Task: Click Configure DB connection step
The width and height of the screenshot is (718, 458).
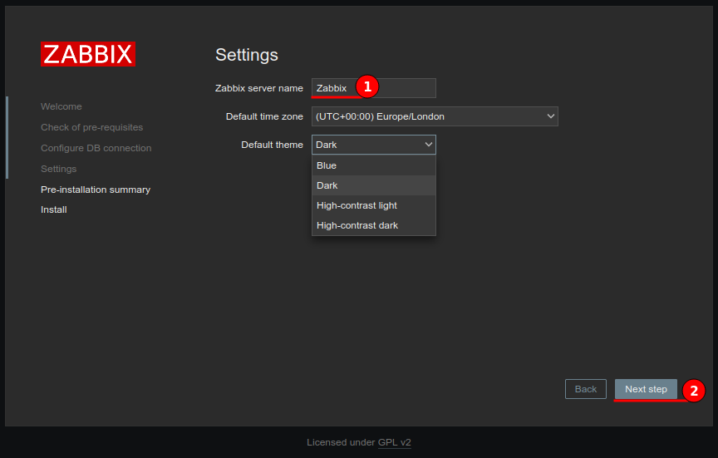Action: tap(96, 148)
